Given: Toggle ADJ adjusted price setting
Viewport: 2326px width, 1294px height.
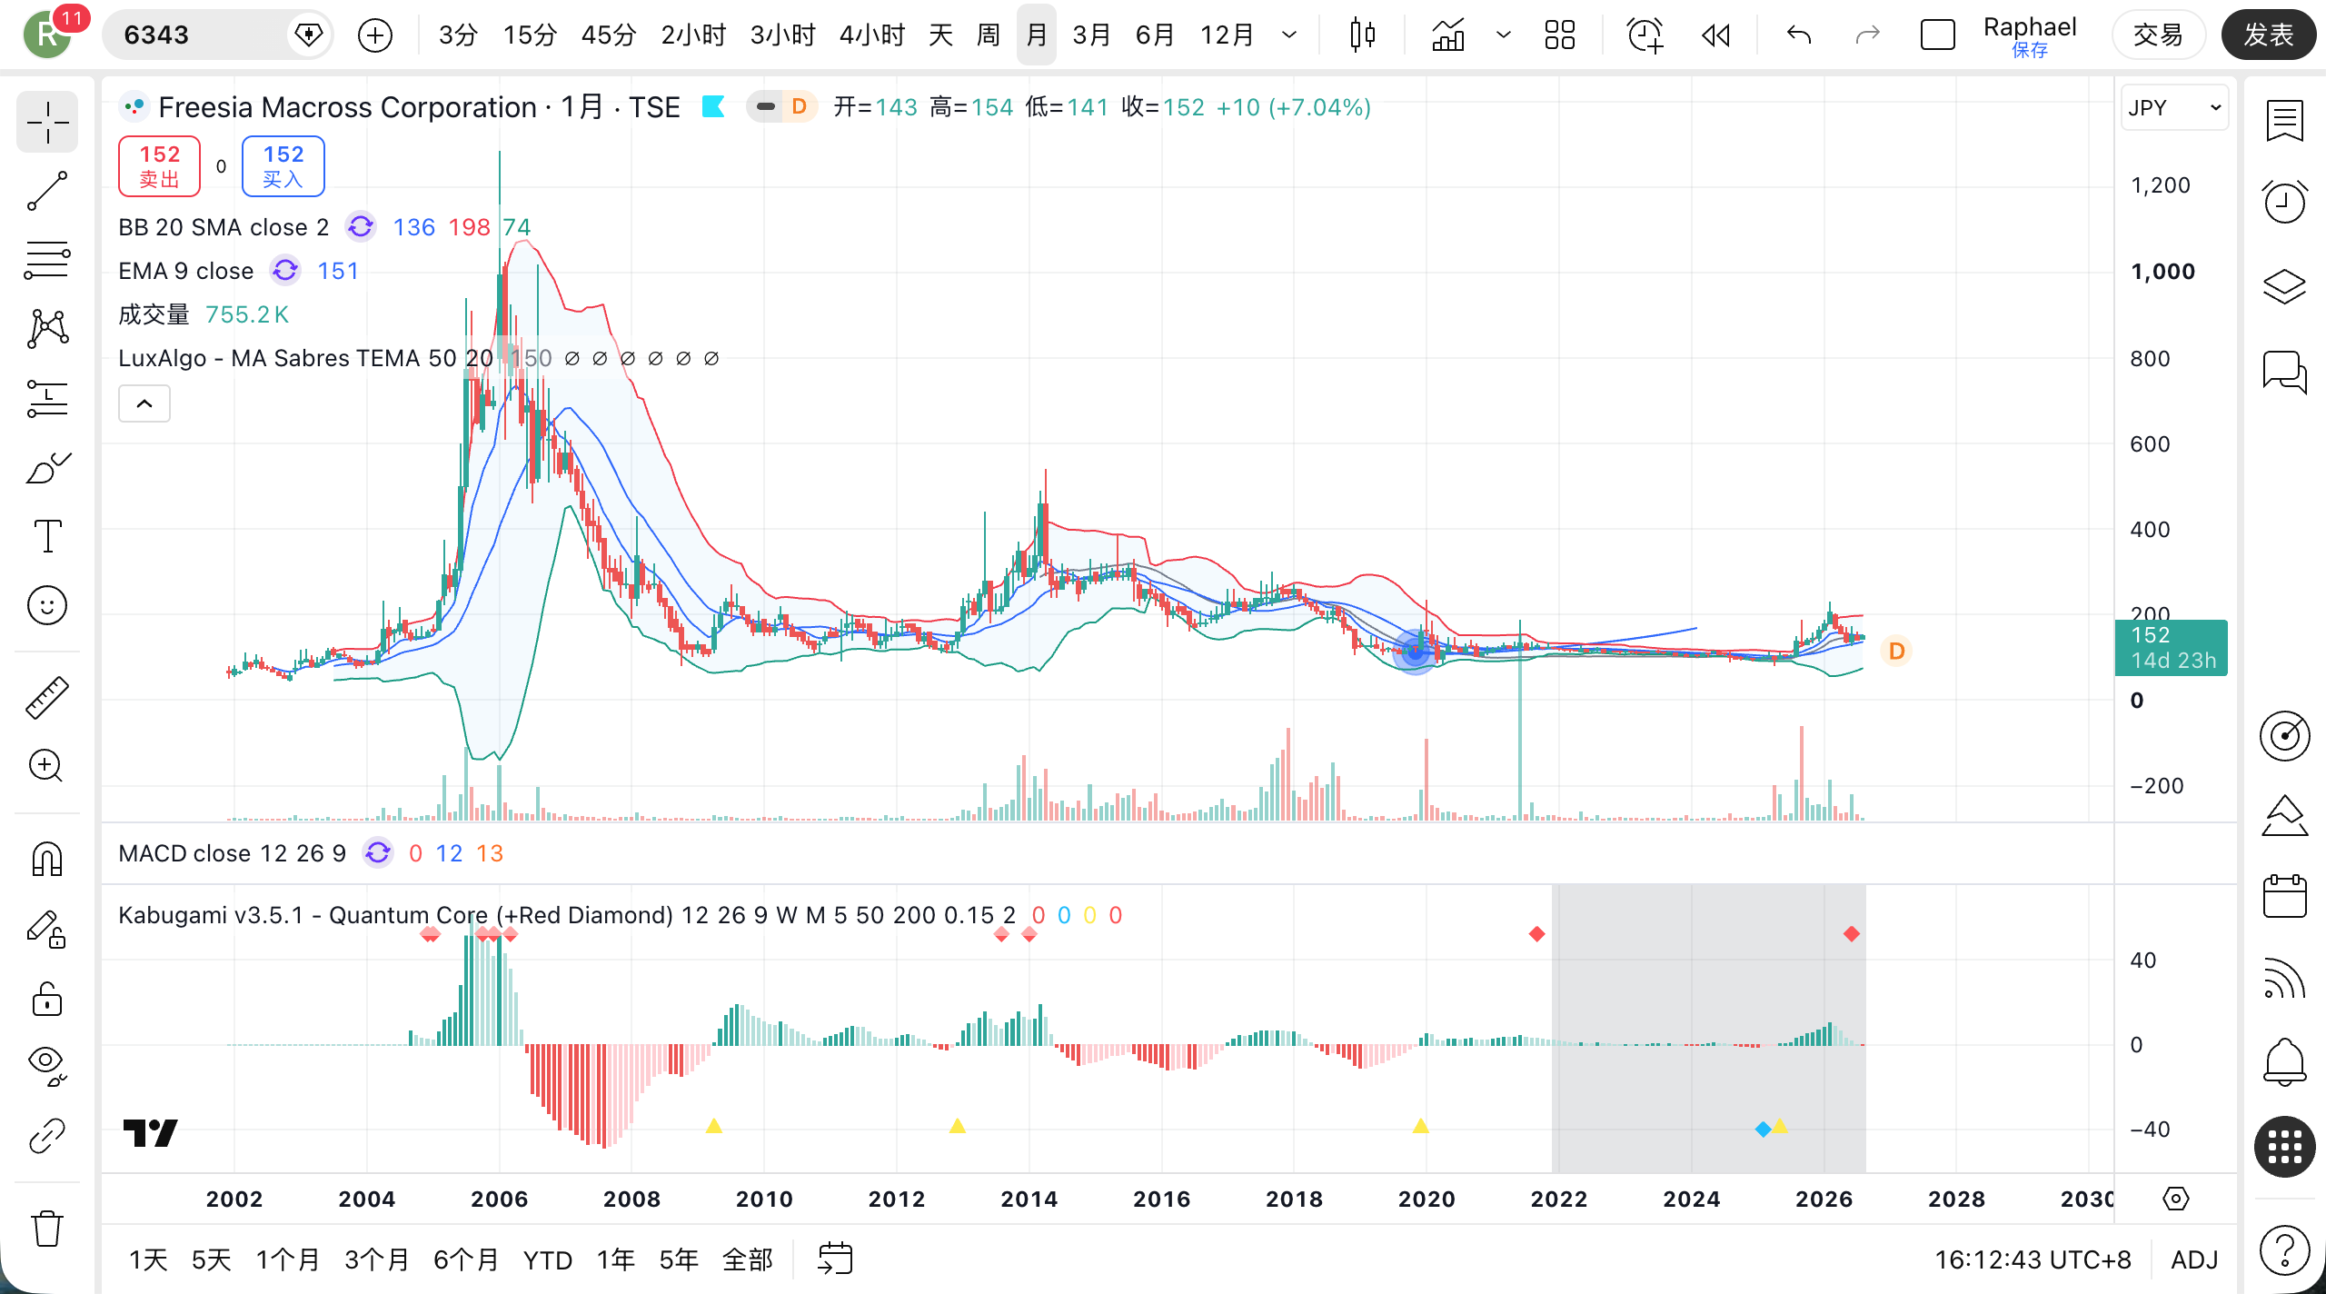Looking at the screenshot, I should tap(2194, 1259).
